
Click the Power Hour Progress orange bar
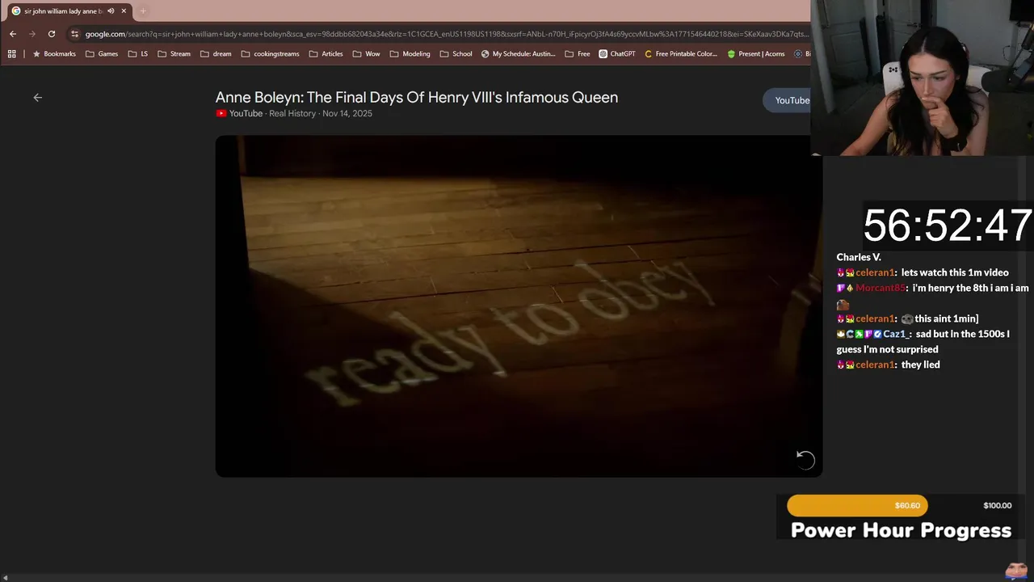click(x=857, y=505)
